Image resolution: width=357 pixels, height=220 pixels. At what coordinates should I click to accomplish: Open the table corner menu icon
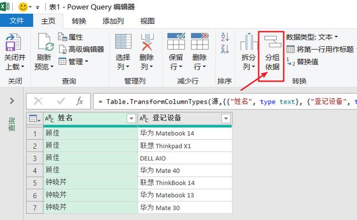tap(35, 119)
